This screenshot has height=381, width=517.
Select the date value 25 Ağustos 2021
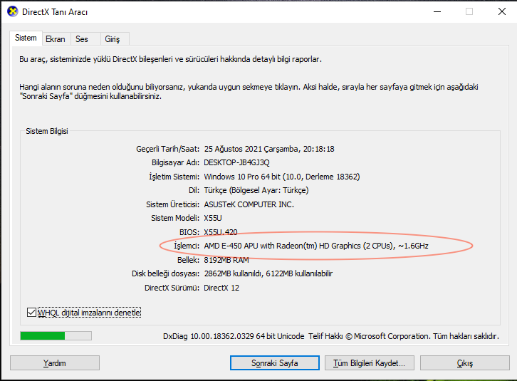pos(233,149)
